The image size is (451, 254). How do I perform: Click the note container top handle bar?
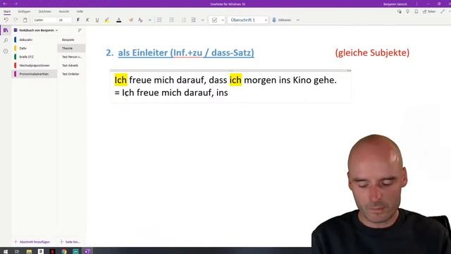pos(230,71)
